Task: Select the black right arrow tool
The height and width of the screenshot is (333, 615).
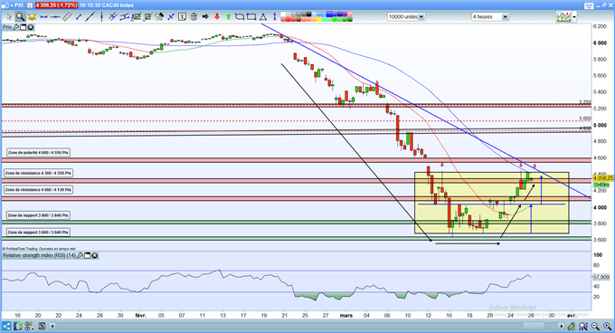Action: pyautogui.click(x=205, y=17)
